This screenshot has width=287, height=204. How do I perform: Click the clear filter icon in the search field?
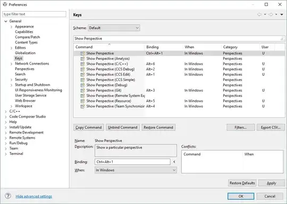tap(282, 39)
